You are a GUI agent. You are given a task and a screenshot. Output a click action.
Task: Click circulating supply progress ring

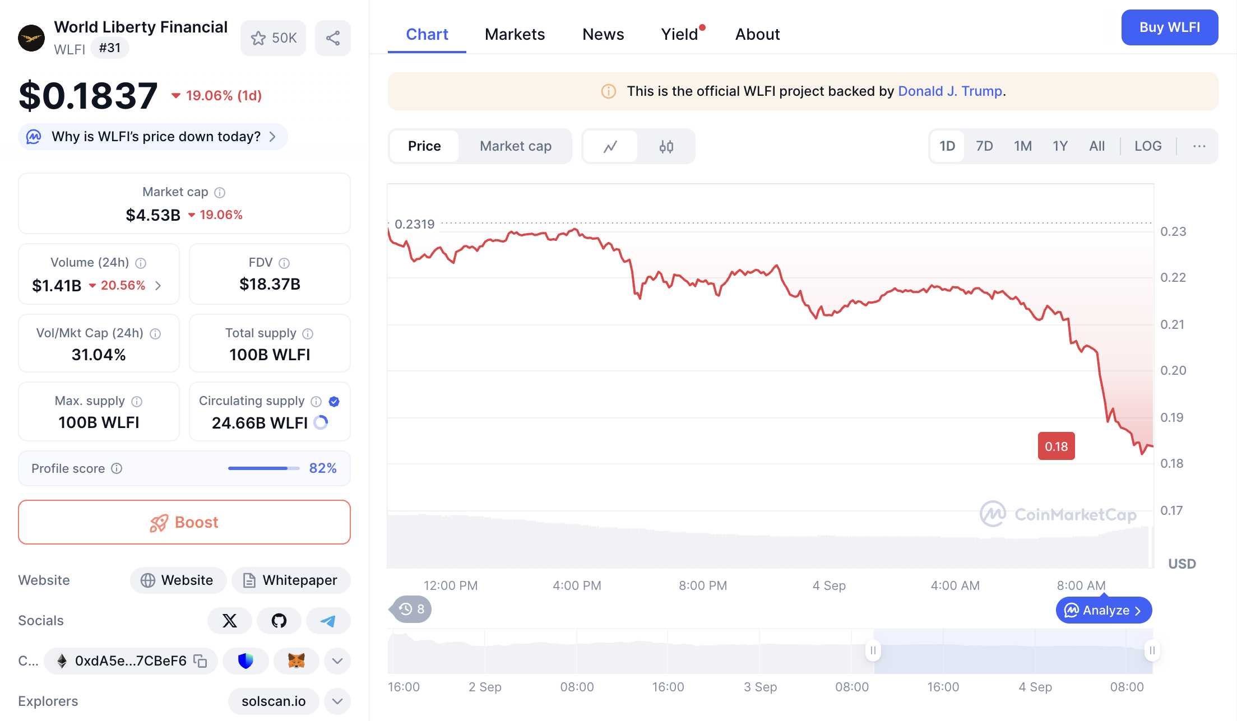pos(321,422)
